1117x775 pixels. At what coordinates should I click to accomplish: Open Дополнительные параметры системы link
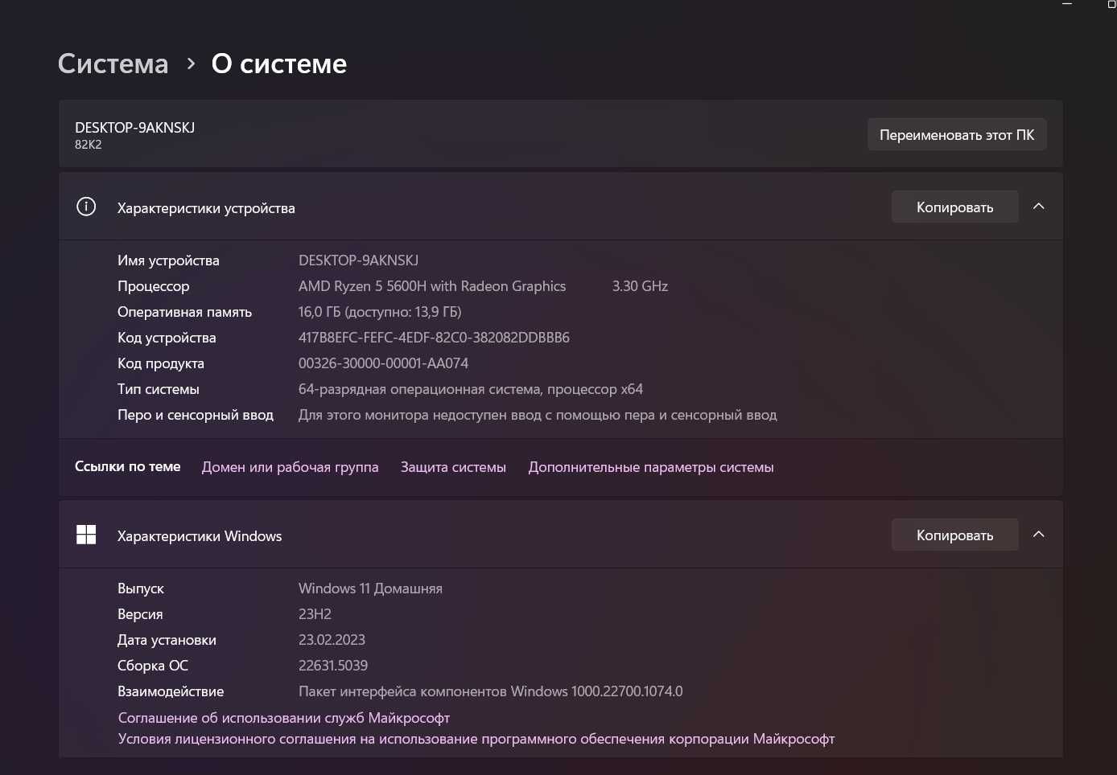(x=651, y=467)
